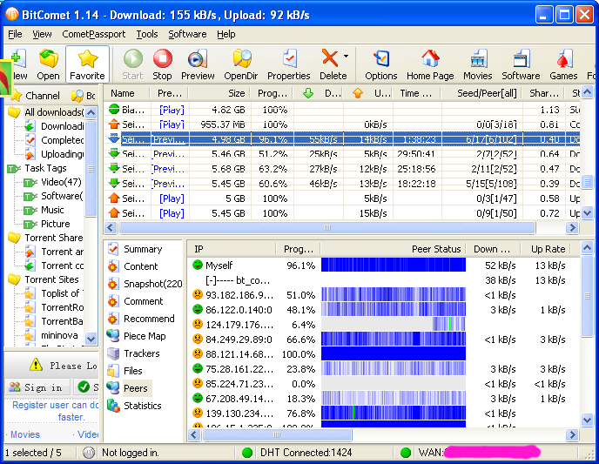Expand the Delete button dropdown arrow
The width and height of the screenshot is (599, 464).
[x=346, y=56]
